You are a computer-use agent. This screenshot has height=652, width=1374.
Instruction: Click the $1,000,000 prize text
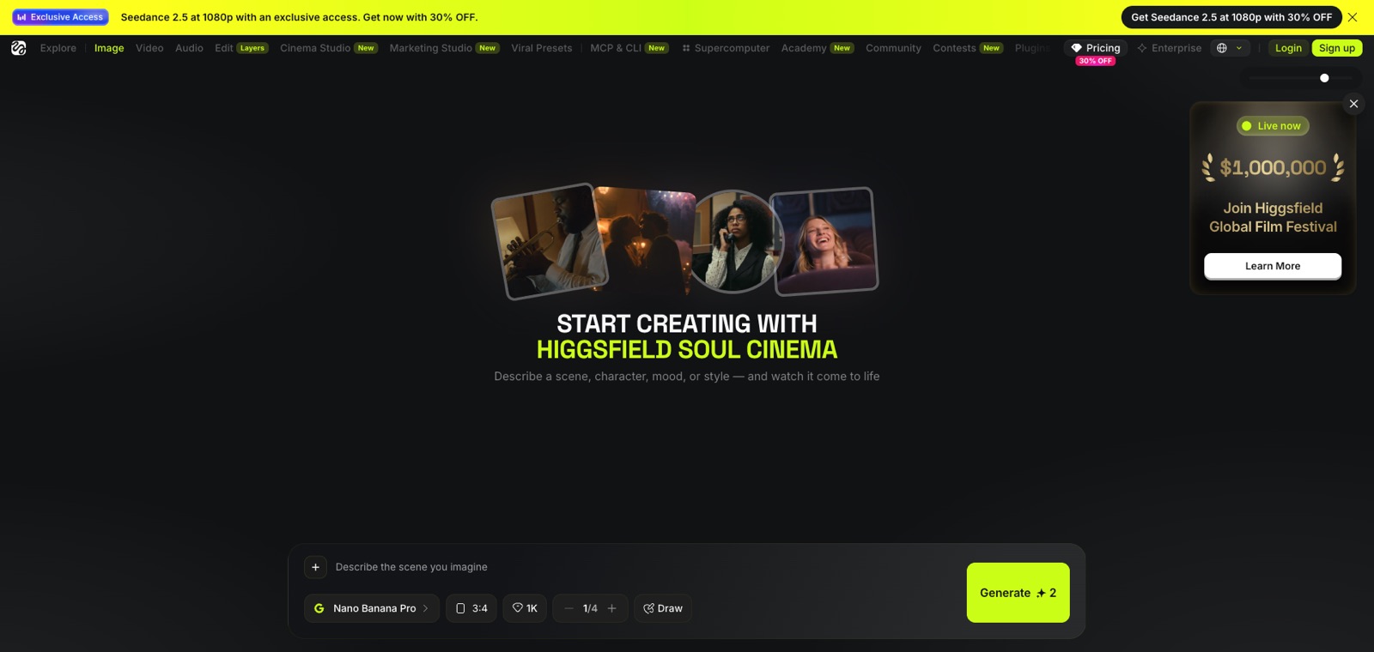(x=1273, y=167)
